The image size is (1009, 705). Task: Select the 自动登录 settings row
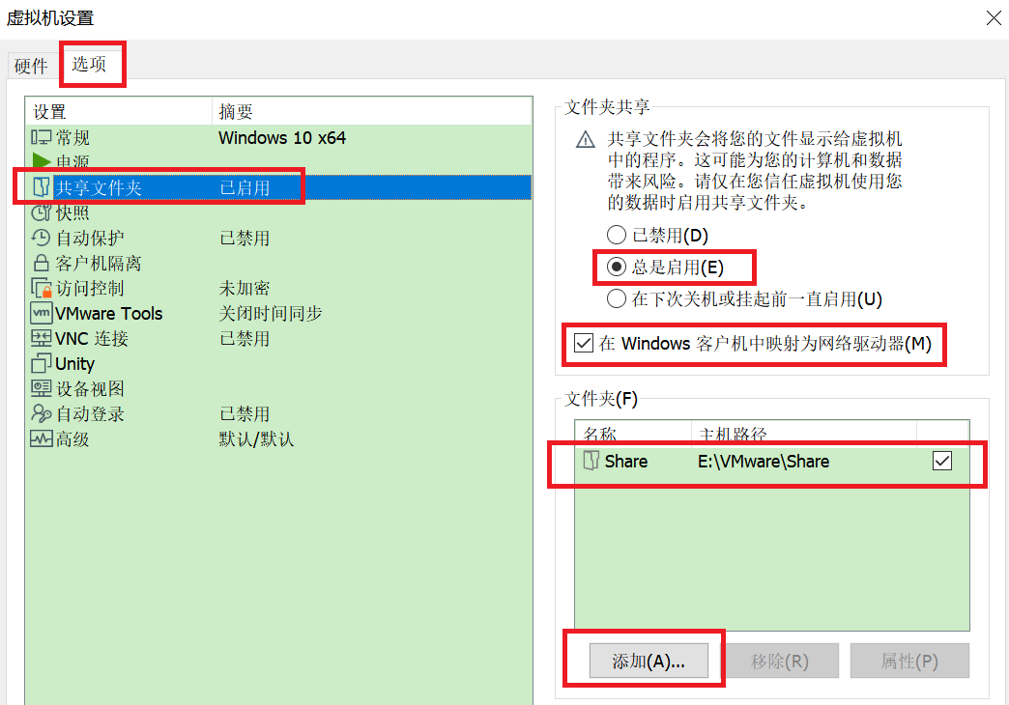[x=278, y=413]
